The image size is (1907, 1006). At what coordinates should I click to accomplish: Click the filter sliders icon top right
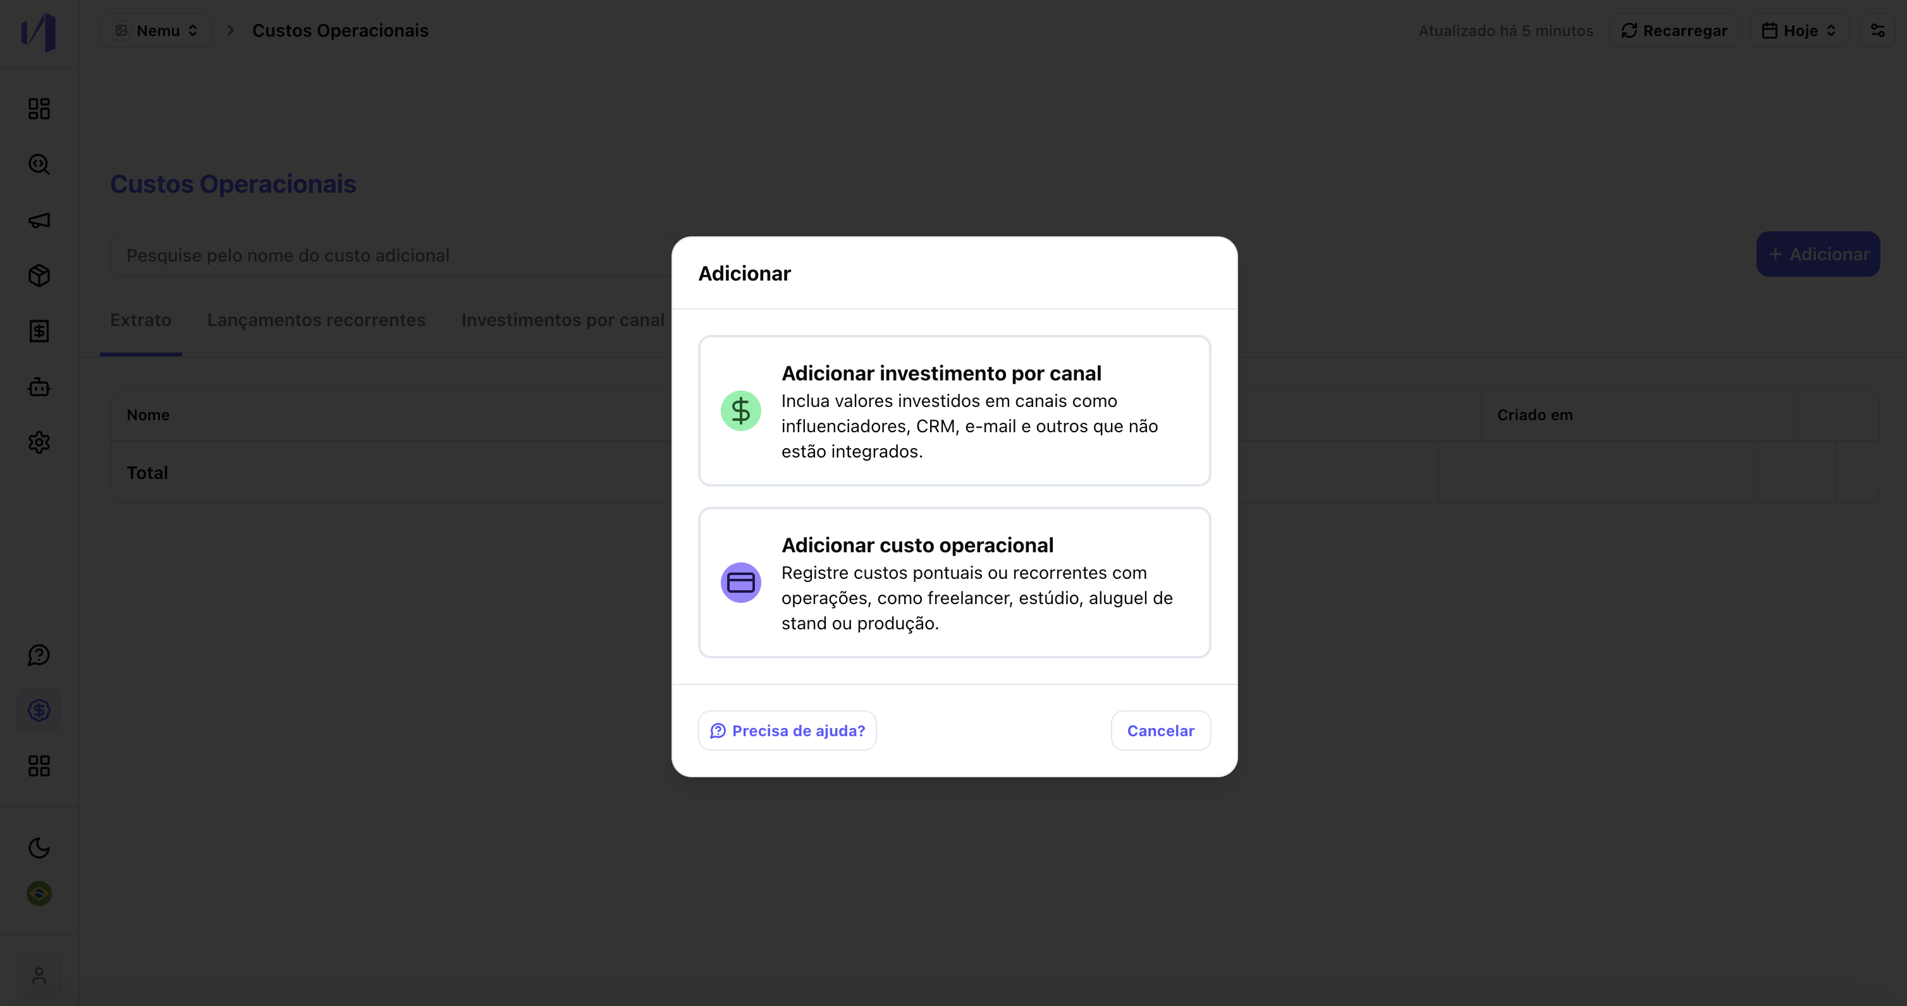point(1877,30)
